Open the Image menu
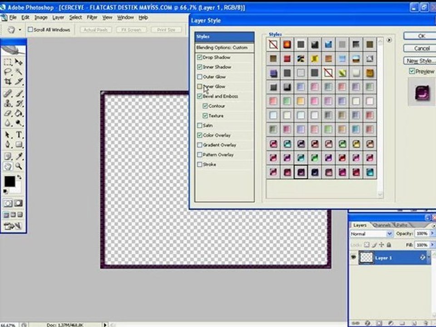Image resolution: width=436 pixels, height=327 pixels. pos(41,17)
